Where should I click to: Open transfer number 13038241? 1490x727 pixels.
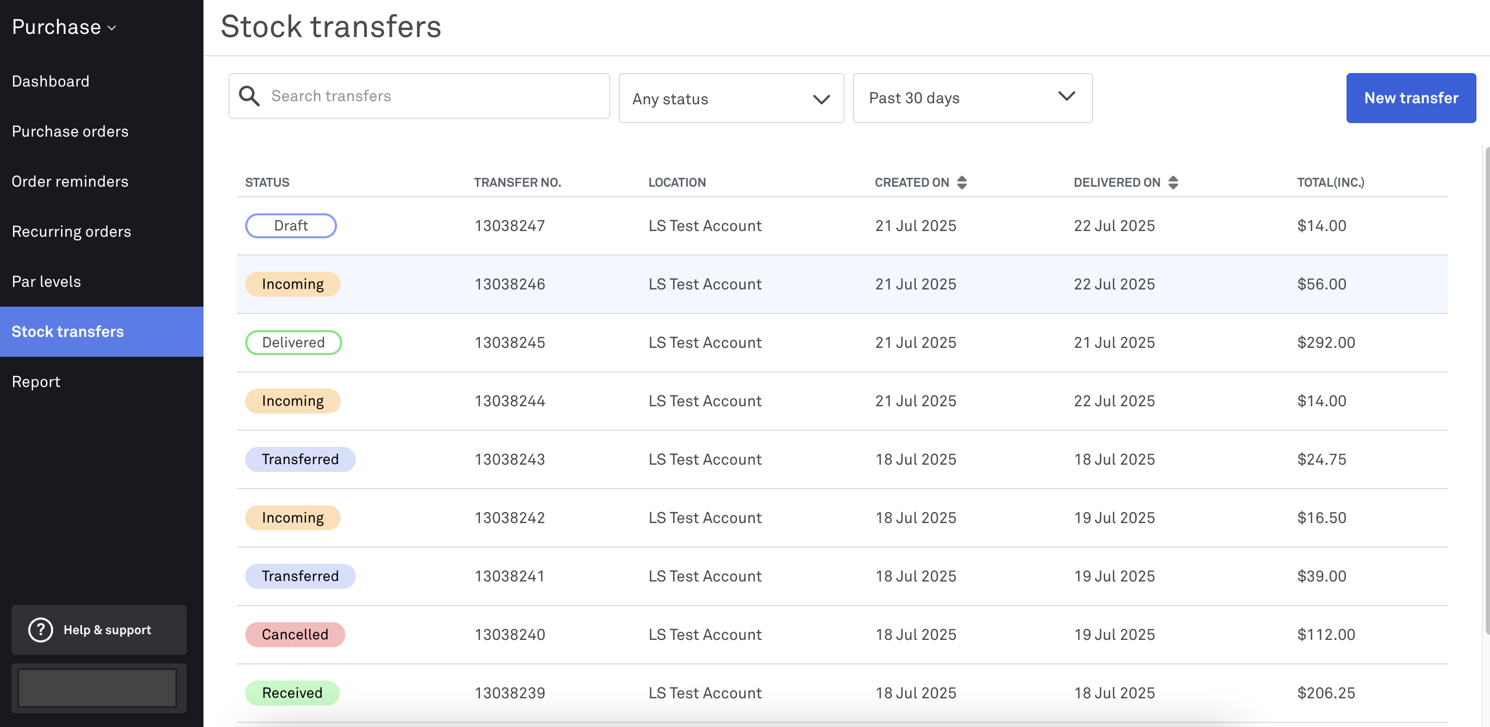510,577
